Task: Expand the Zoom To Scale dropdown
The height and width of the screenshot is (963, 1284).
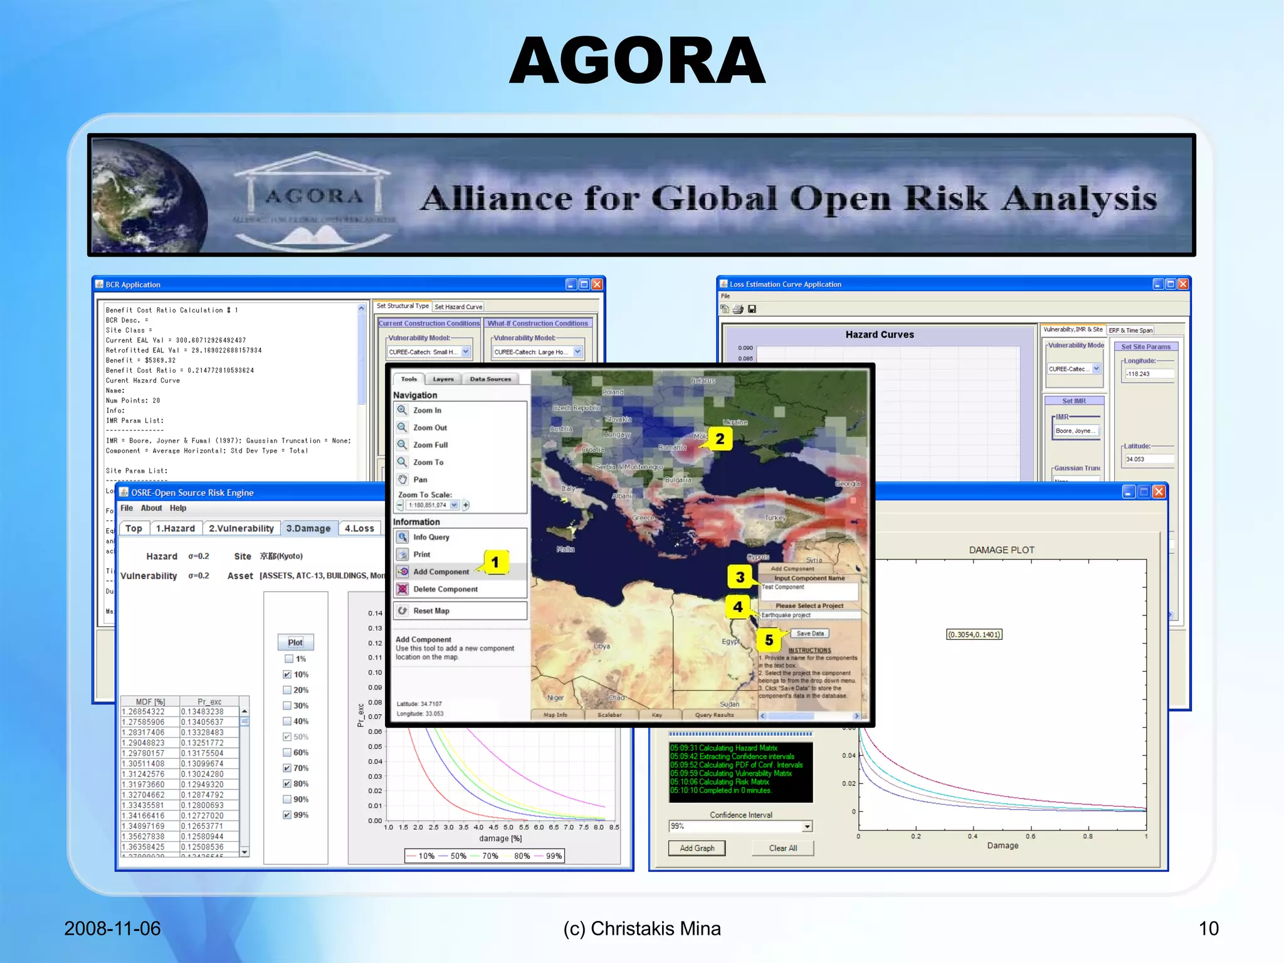Action: 455,505
